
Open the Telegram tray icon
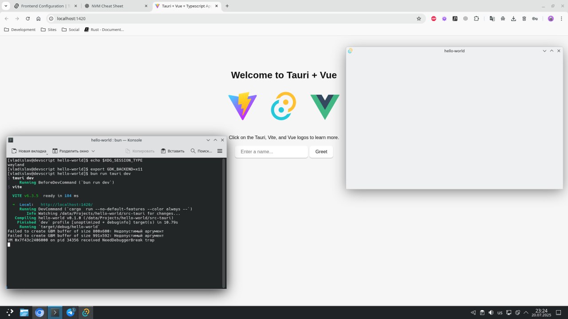473,312
